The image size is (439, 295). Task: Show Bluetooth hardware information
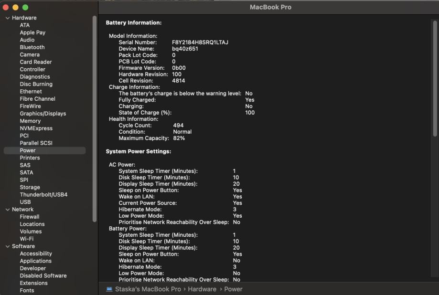click(32, 47)
